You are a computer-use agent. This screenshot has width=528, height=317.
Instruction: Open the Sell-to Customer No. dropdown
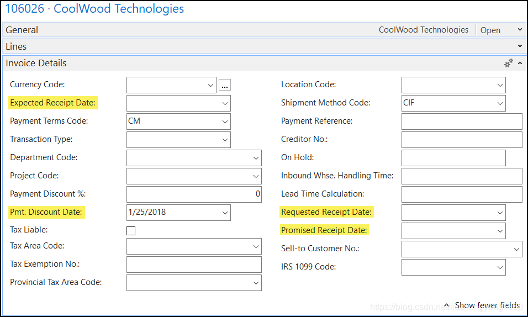[516, 249]
